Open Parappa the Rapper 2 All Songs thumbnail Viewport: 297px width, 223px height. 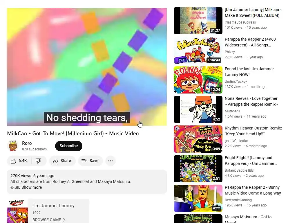(198, 50)
